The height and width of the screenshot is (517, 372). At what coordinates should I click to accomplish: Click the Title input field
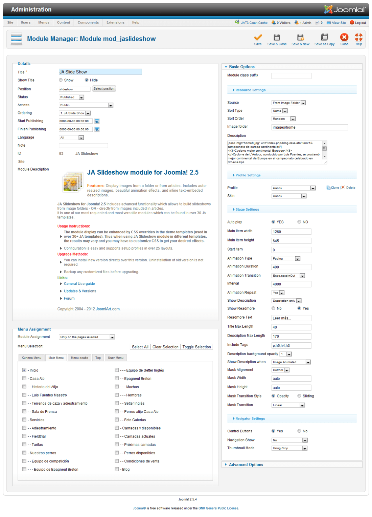[x=100, y=72]
